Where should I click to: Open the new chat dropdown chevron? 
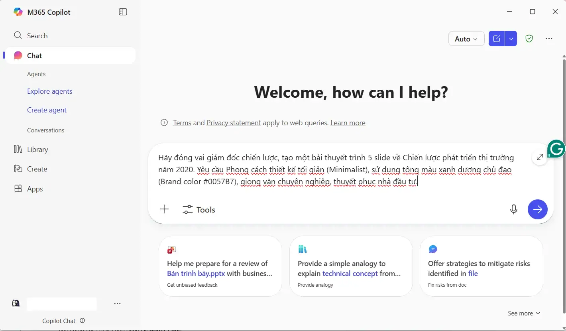coord(511,38)
